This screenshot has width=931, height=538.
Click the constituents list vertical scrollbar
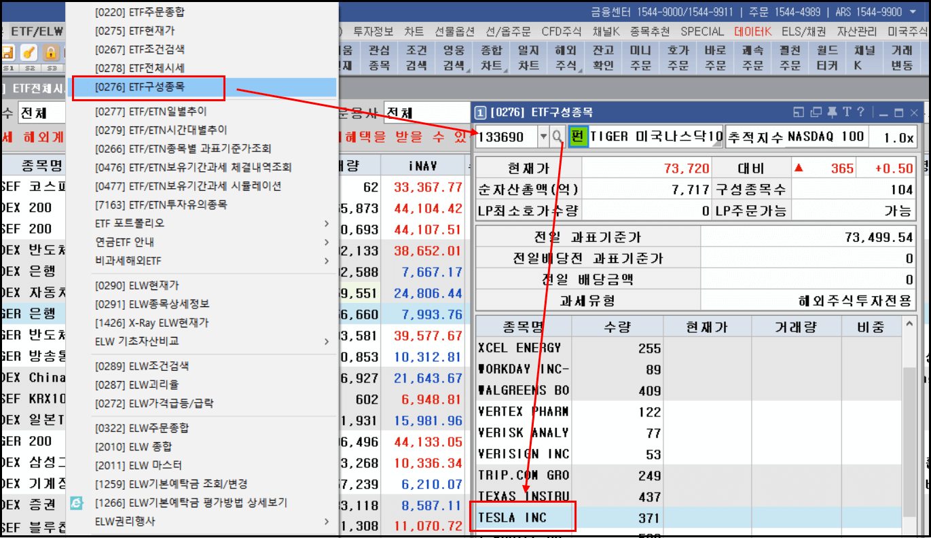(910, 442)
